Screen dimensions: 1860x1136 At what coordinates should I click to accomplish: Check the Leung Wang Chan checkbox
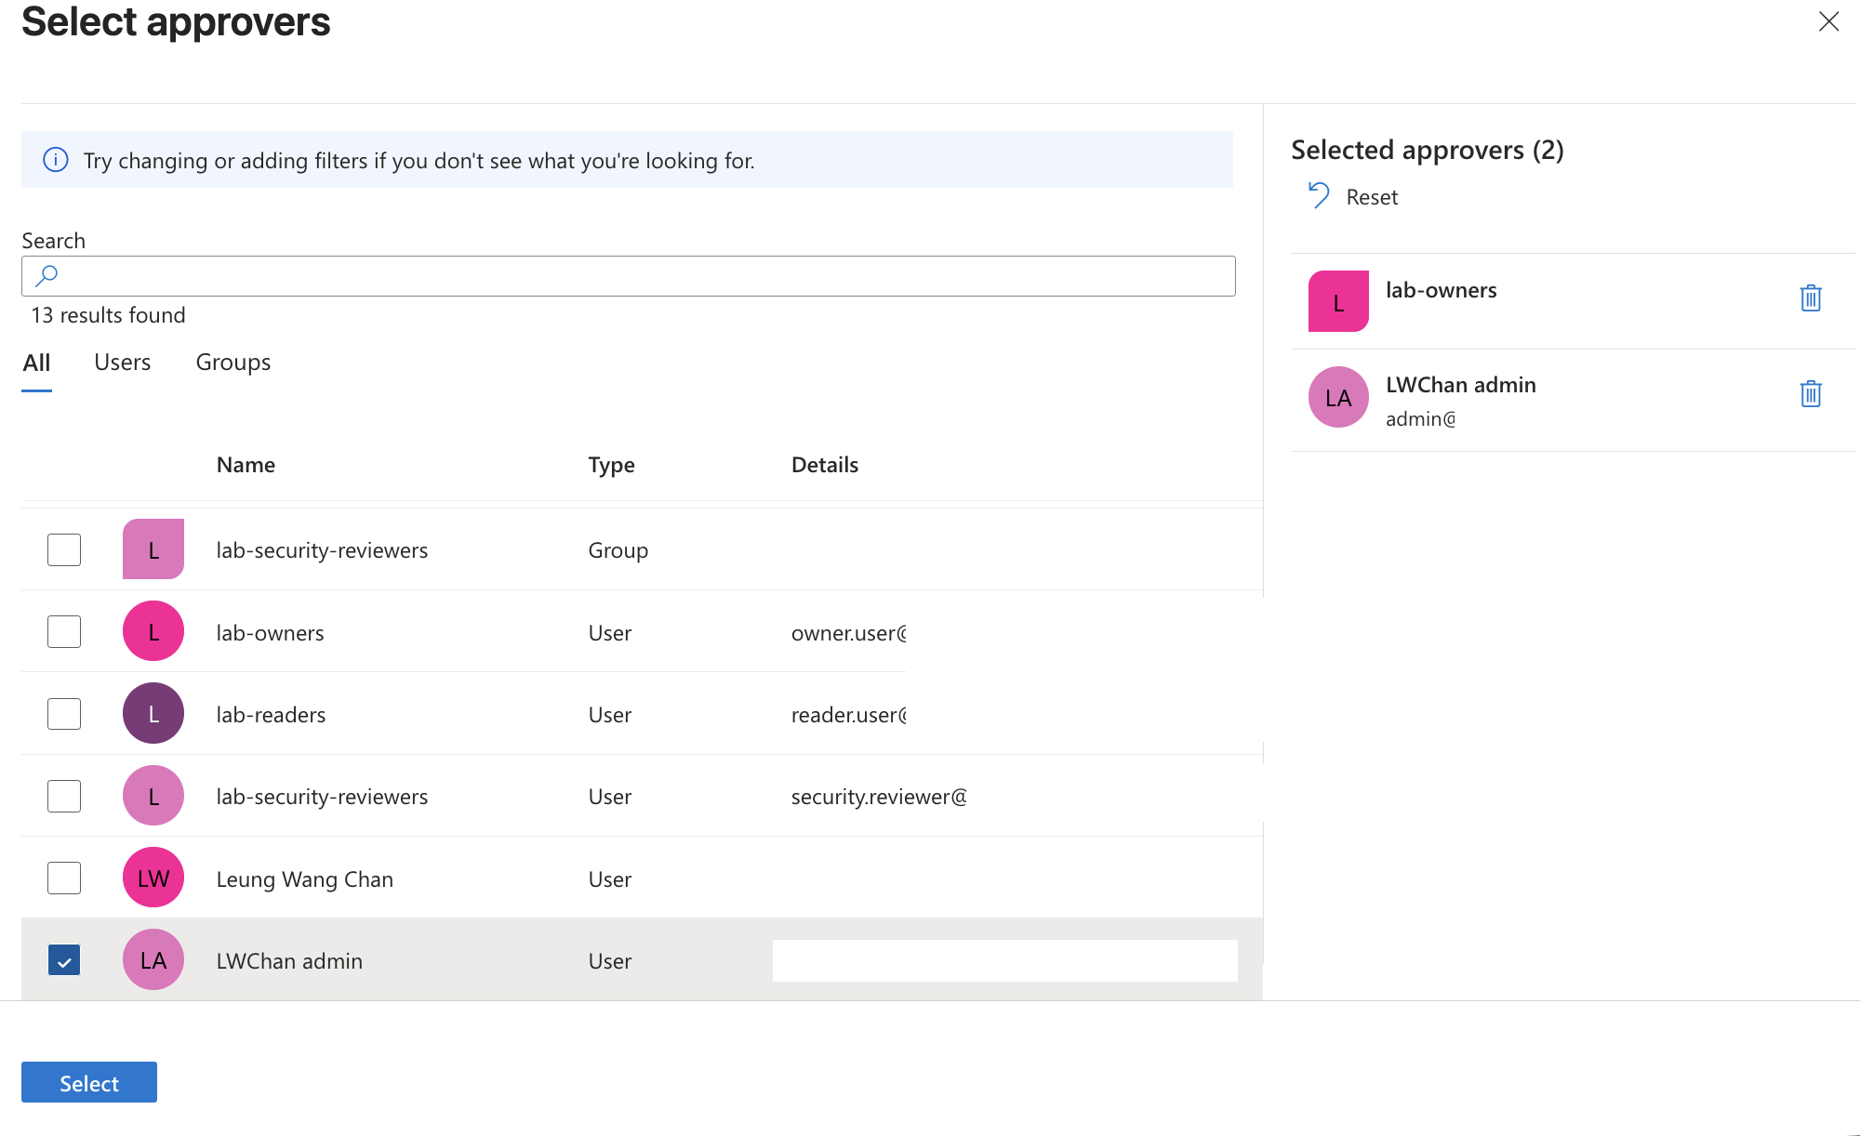tap(64, 878)
